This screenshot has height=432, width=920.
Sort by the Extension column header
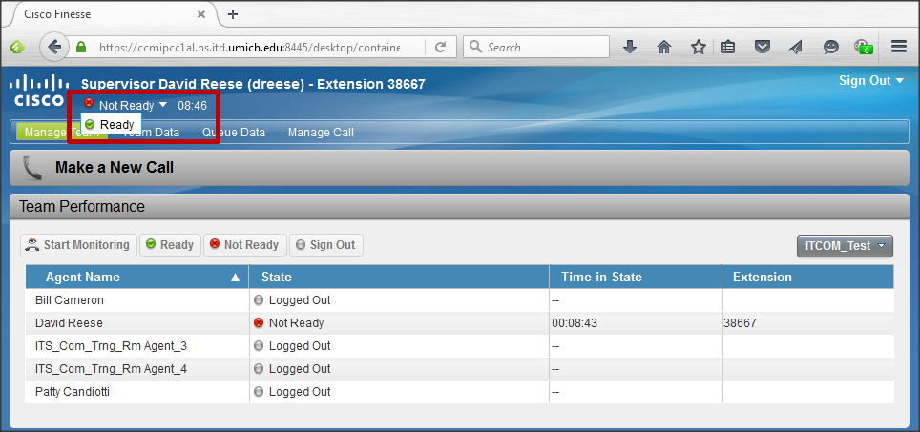808,277
